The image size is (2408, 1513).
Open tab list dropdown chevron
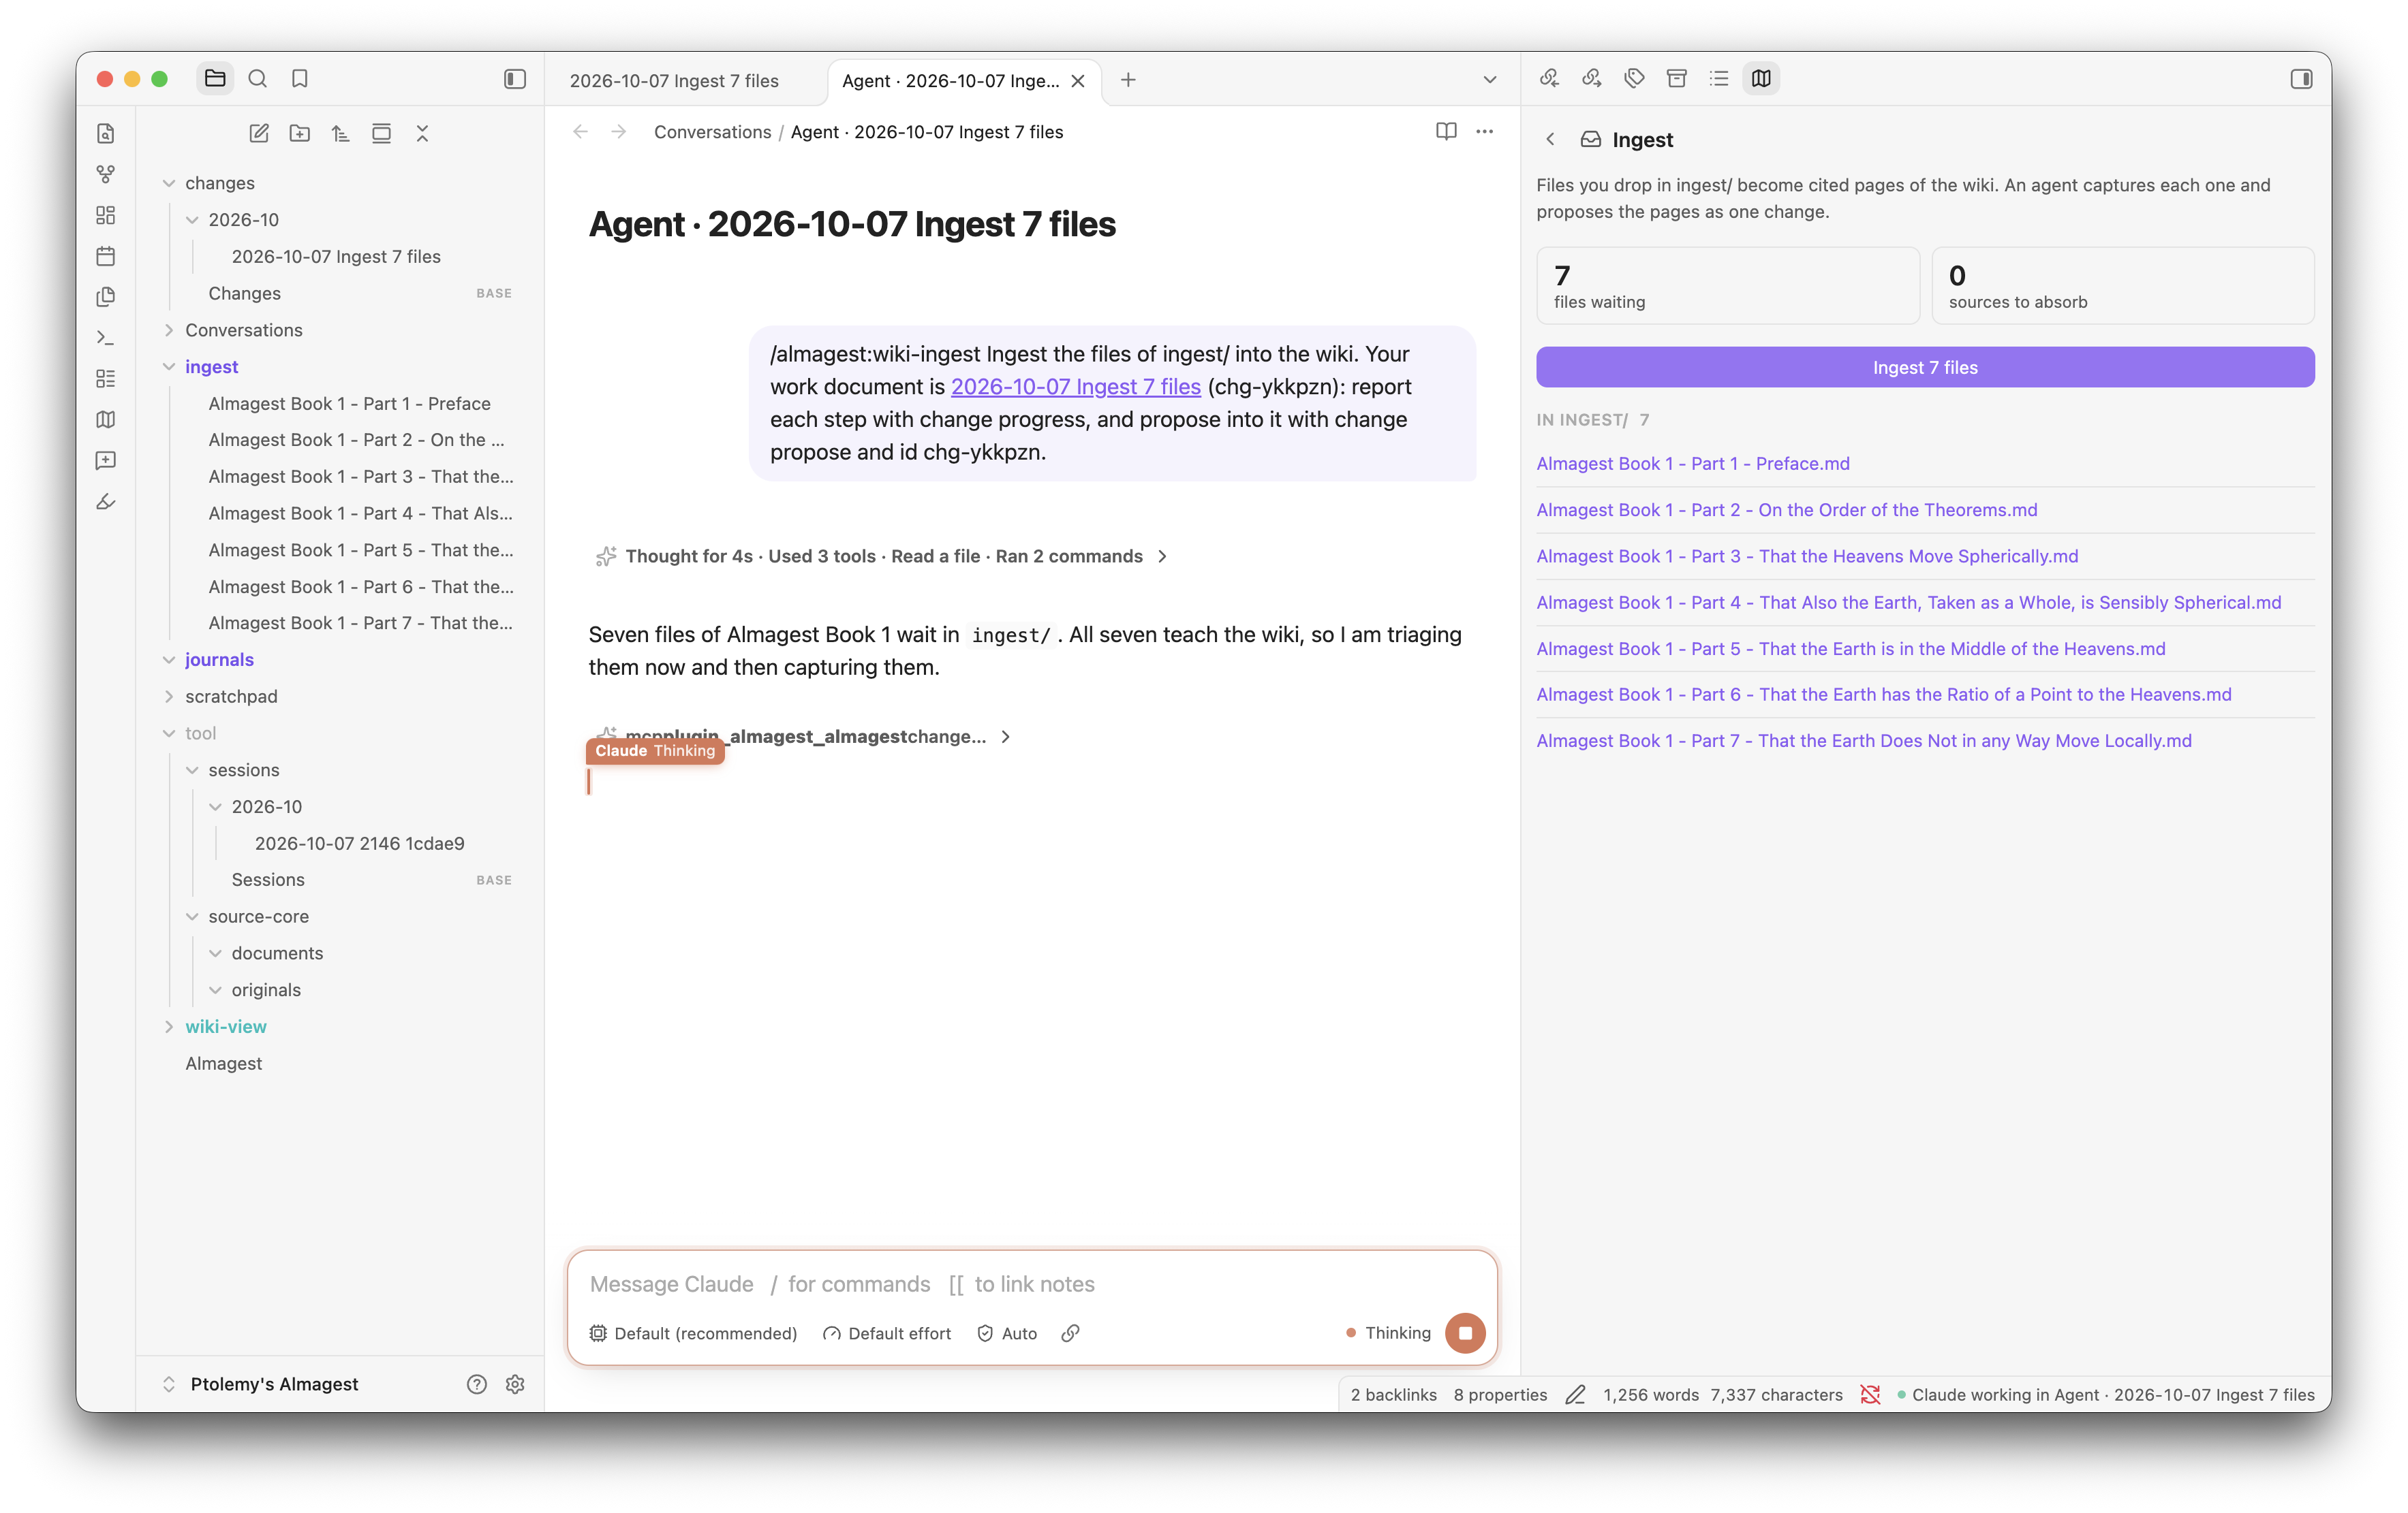[1490, 80]
